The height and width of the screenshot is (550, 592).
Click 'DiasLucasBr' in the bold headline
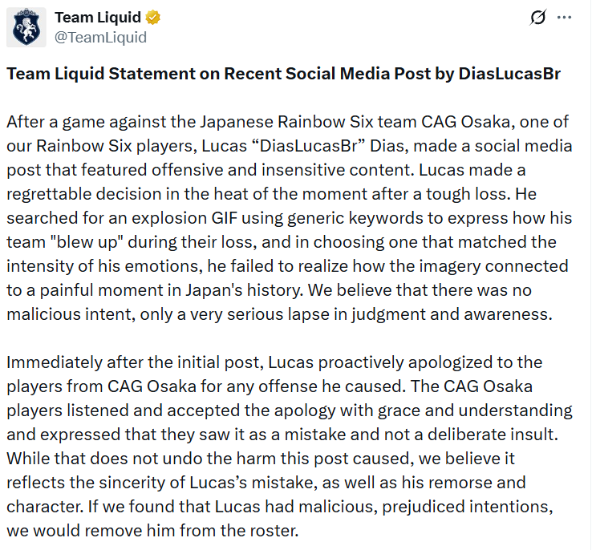click(x=509, y=74)
